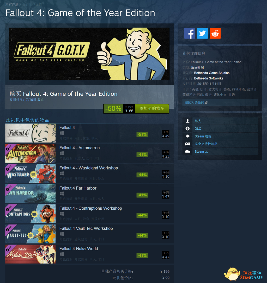Open the Bethesda Game Studios developer link
Screen dimensions: 267x283
tap(212, 73)
